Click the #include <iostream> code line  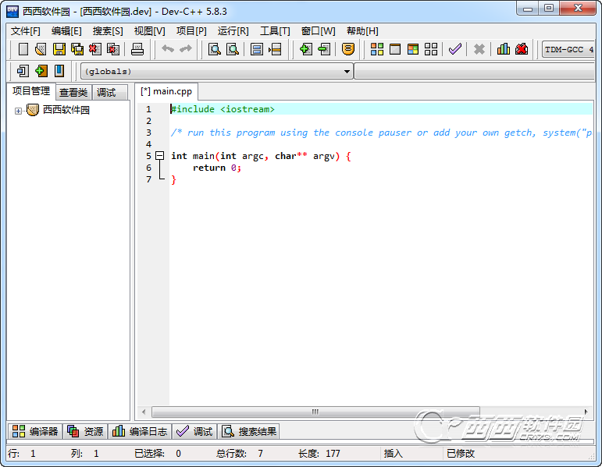coord(223,109)
